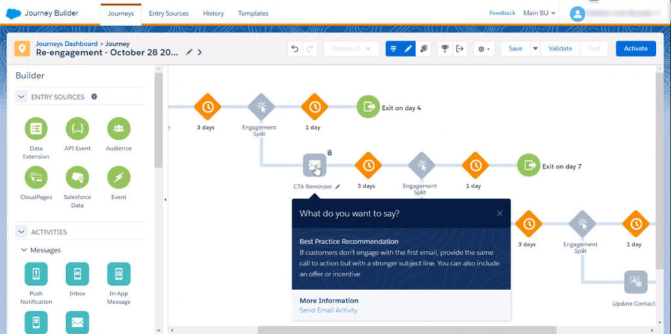Toggle the filter lines view button
This screenshot has height=334, width=671.
tap(393, 48)
